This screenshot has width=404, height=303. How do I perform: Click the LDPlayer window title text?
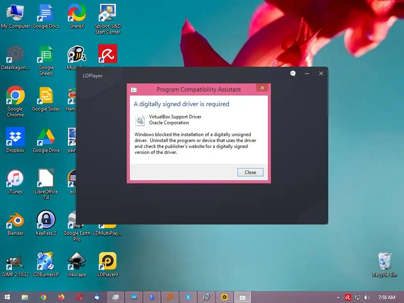click(92, 76)
